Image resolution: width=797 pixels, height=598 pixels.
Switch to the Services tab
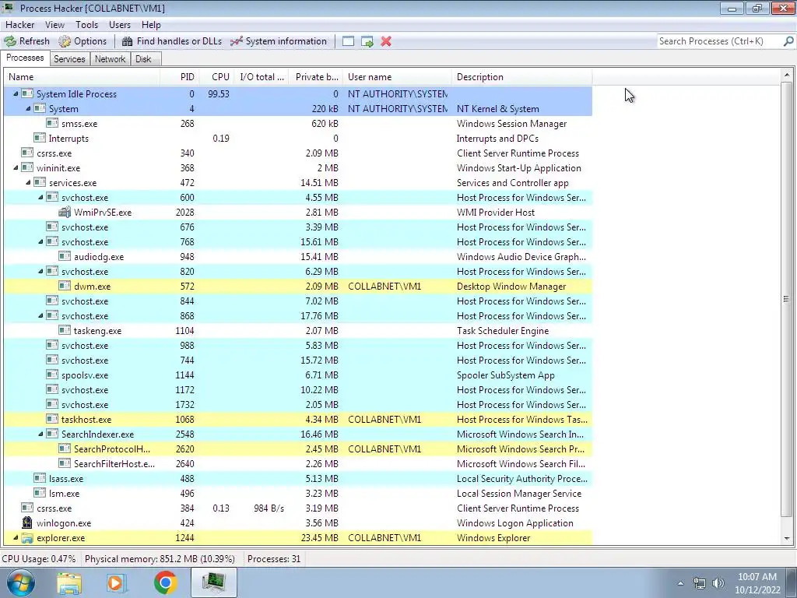click(x=69, y=59)
